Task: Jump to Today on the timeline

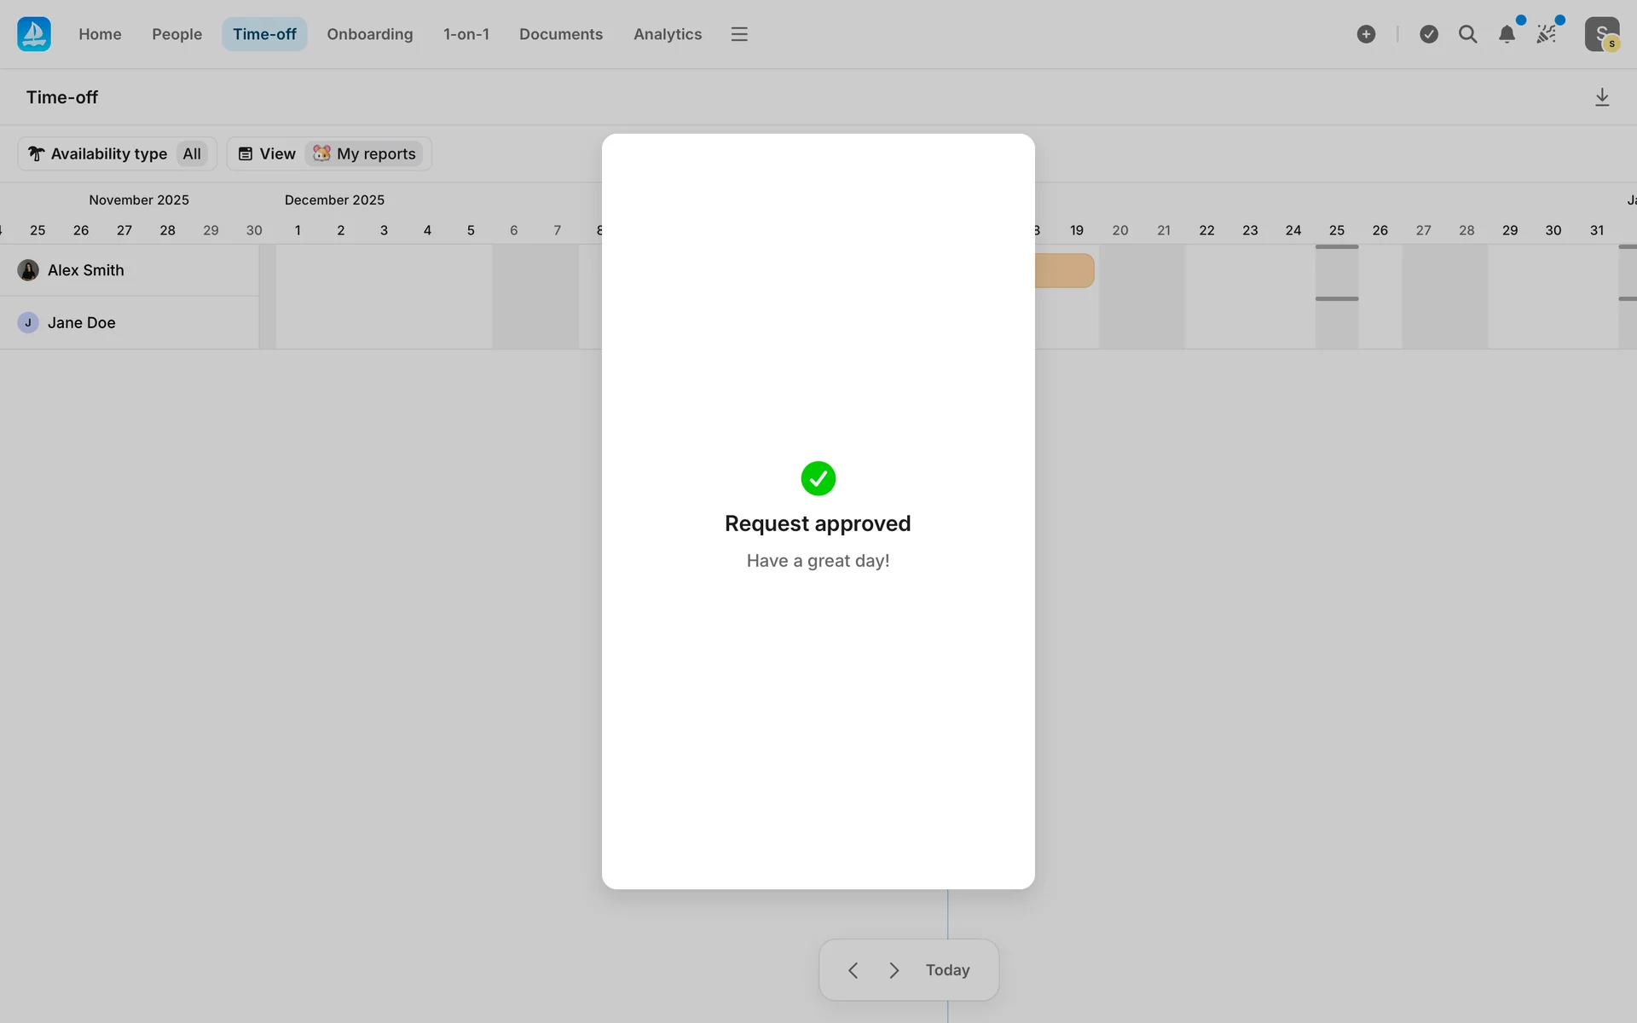Action: tap(947, 970)
